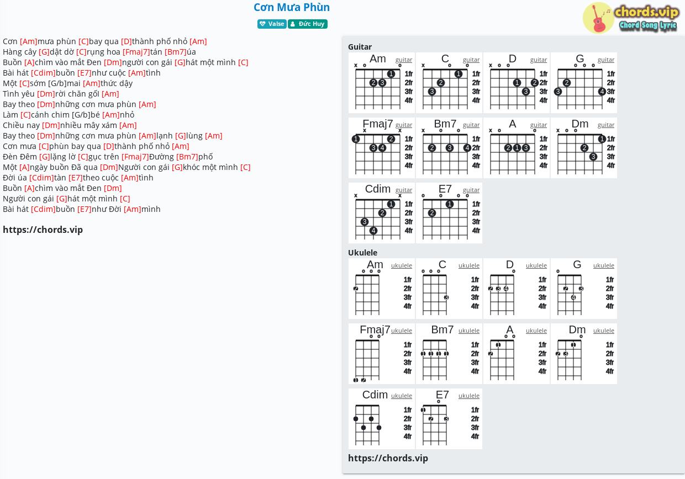The width and height of the screenshot is (685, 479).
Task: Open the Valse rhythm tag
Action: click(272, 24)
